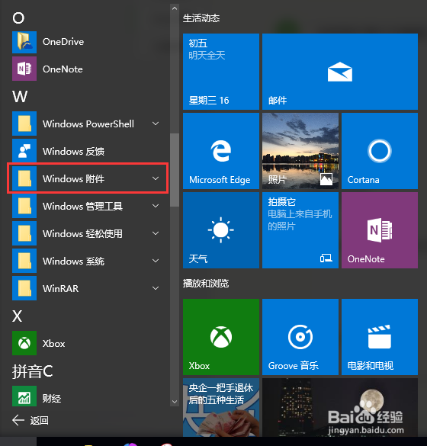Open the purple OneNote tile
The height and width of the screenshot is (446, 427).
[x=380, y=230]
